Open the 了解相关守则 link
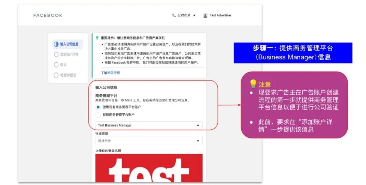This screenshot has width=366, height=185. (111, 73)
